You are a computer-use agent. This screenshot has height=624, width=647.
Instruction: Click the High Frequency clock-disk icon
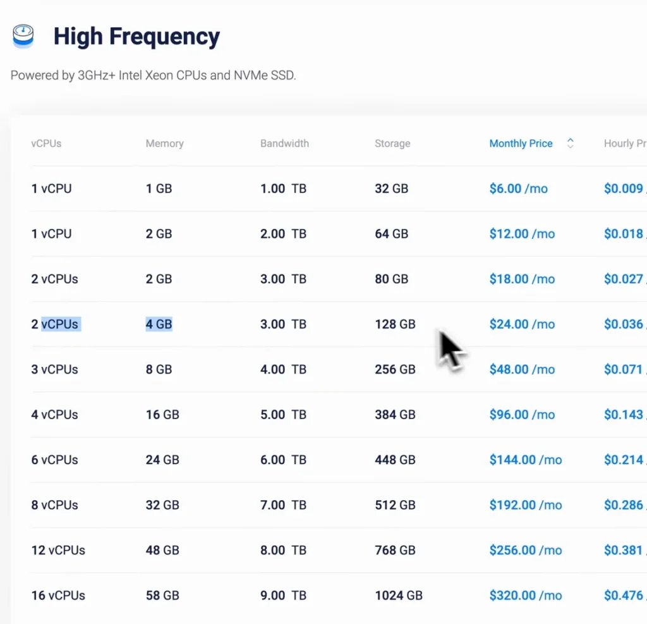pos(23,36)
